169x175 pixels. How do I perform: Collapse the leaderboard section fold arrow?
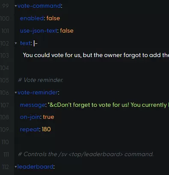16,166
